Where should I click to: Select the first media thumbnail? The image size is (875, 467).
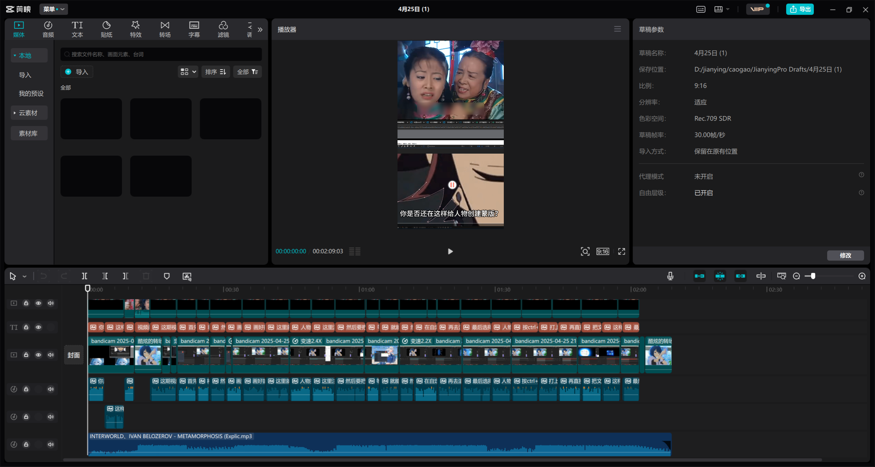pyautogui.click(x=91, y=119)
